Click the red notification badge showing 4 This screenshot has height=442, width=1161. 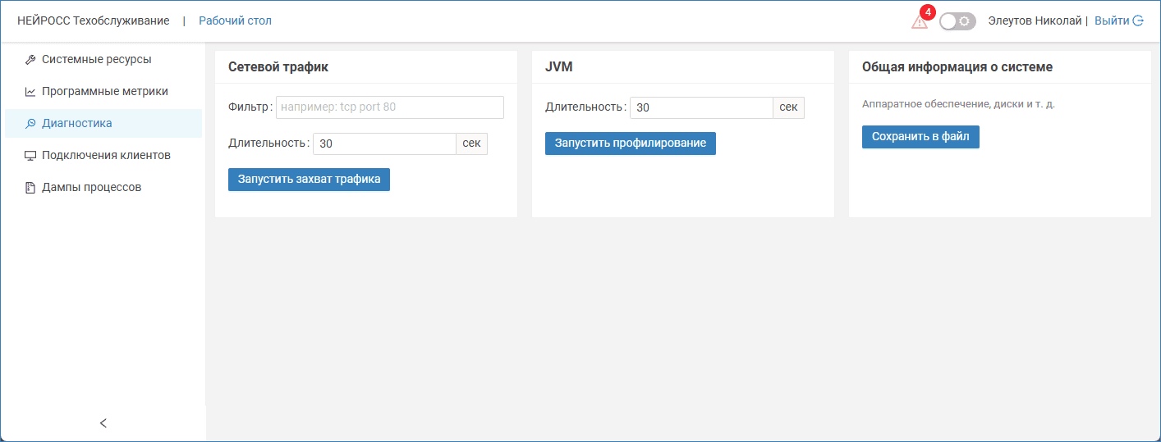pyautogui.click(x=928, y=12)
